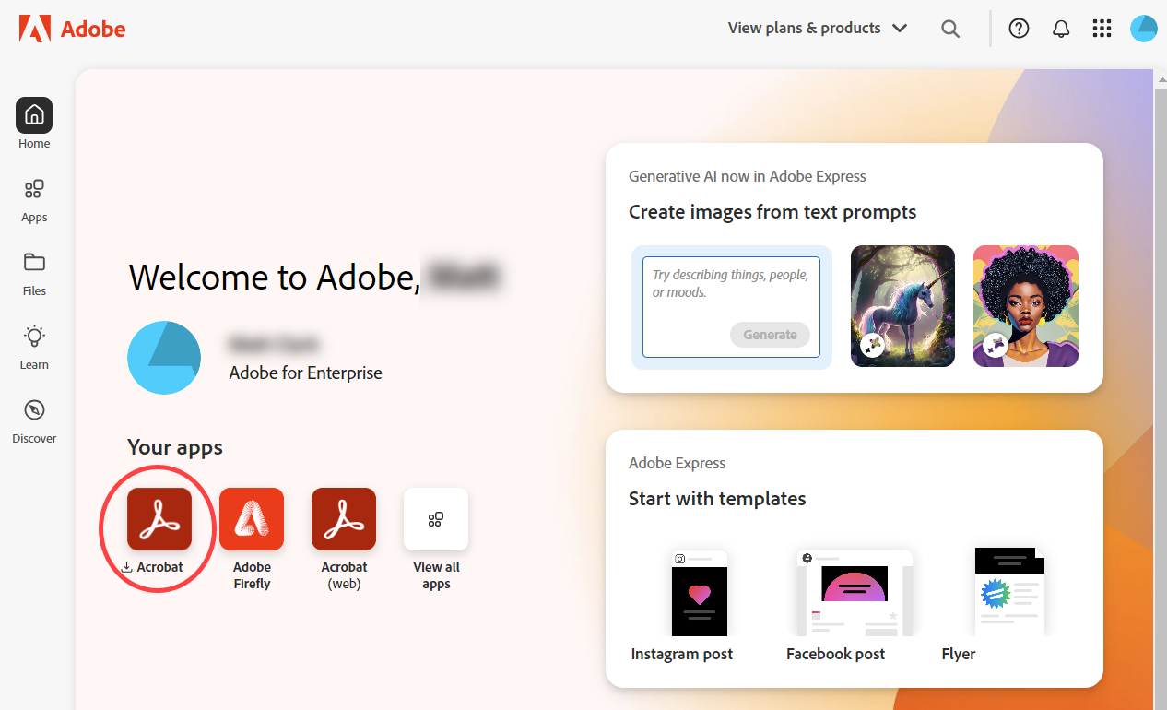
Task: Open Acrobat (web) app icon
Action: click(x=344, y=519)
